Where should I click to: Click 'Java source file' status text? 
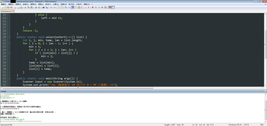click(6, 125)
